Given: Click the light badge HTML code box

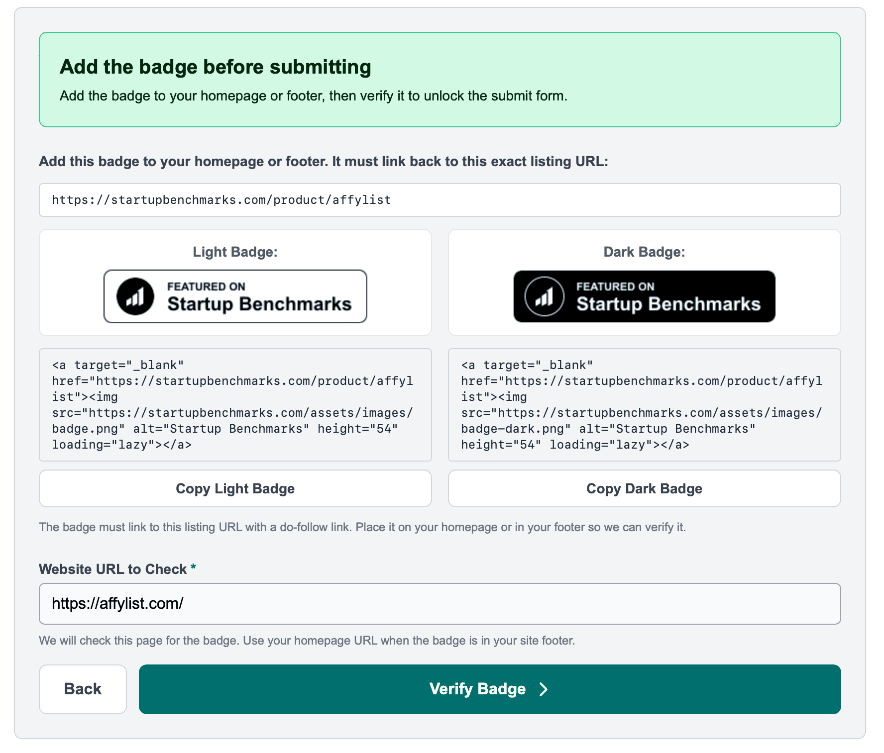Looking at the screenshot, I should pos(235,405).
